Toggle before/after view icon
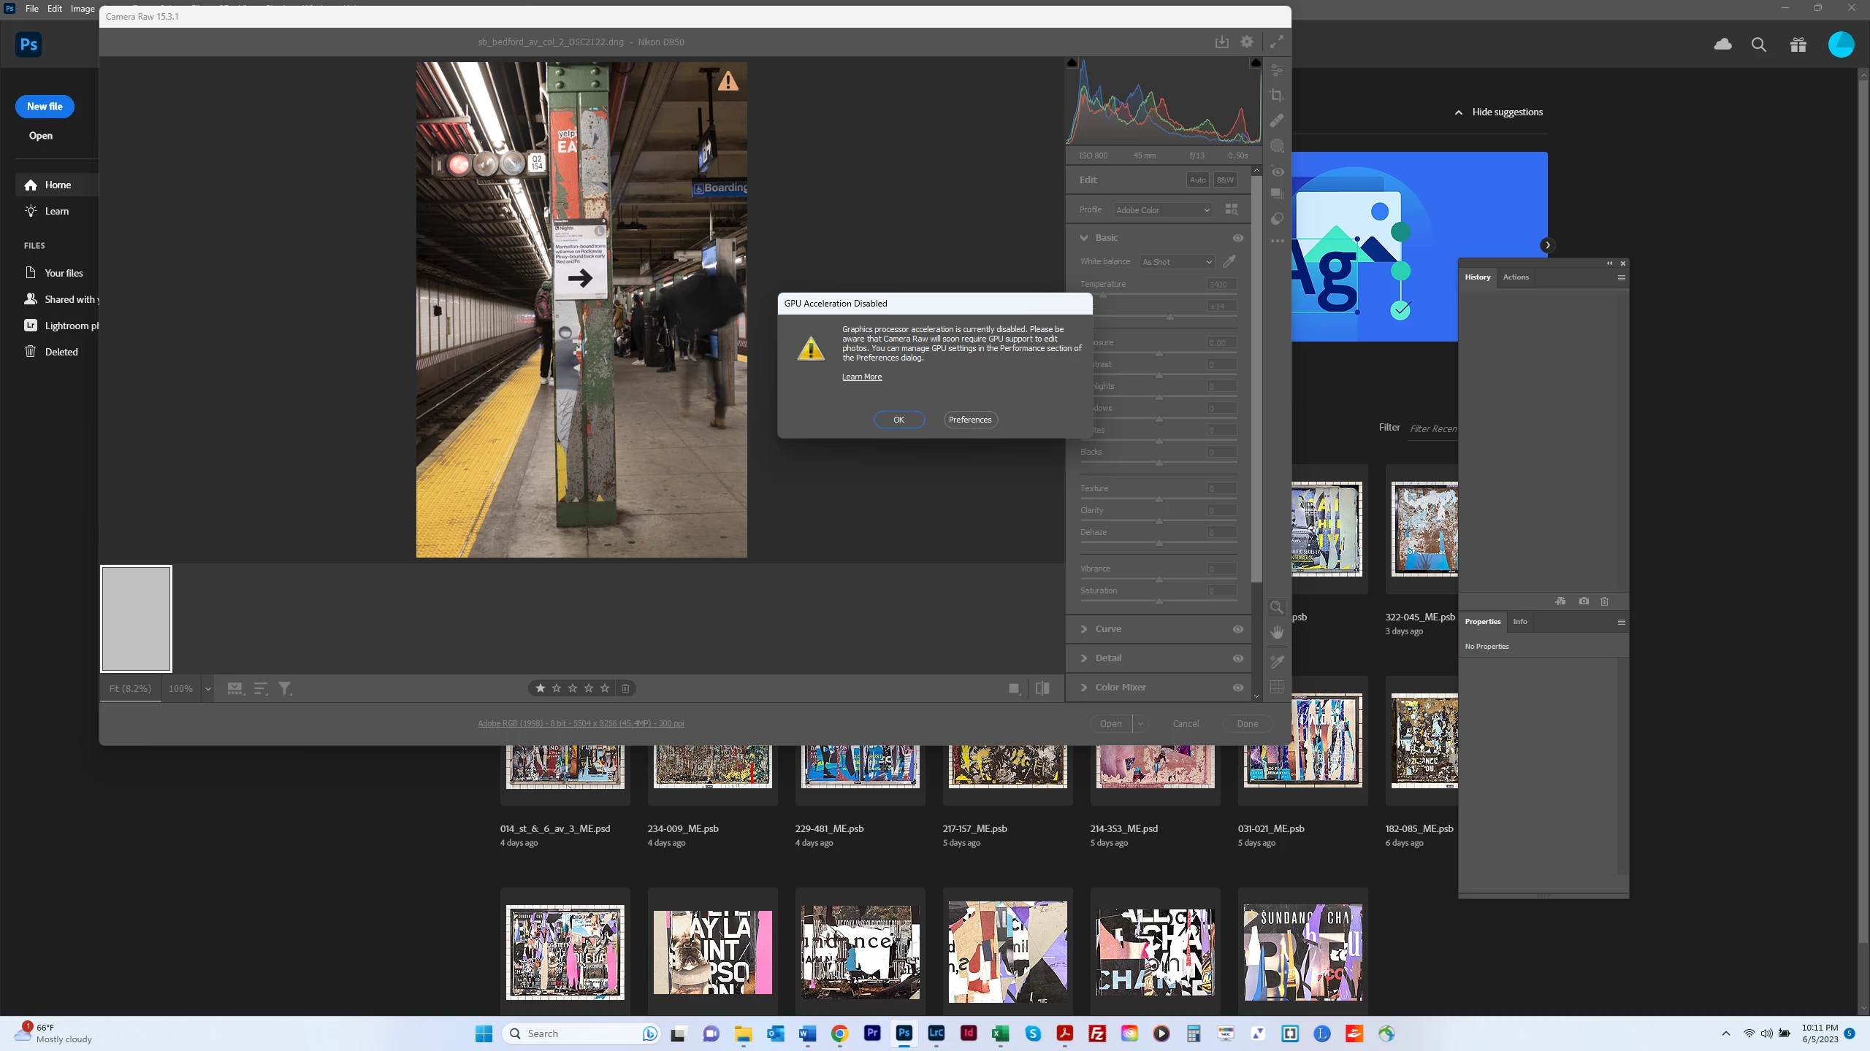The width and height of the screenshot is (1870, 1051). pos(1042,688)
